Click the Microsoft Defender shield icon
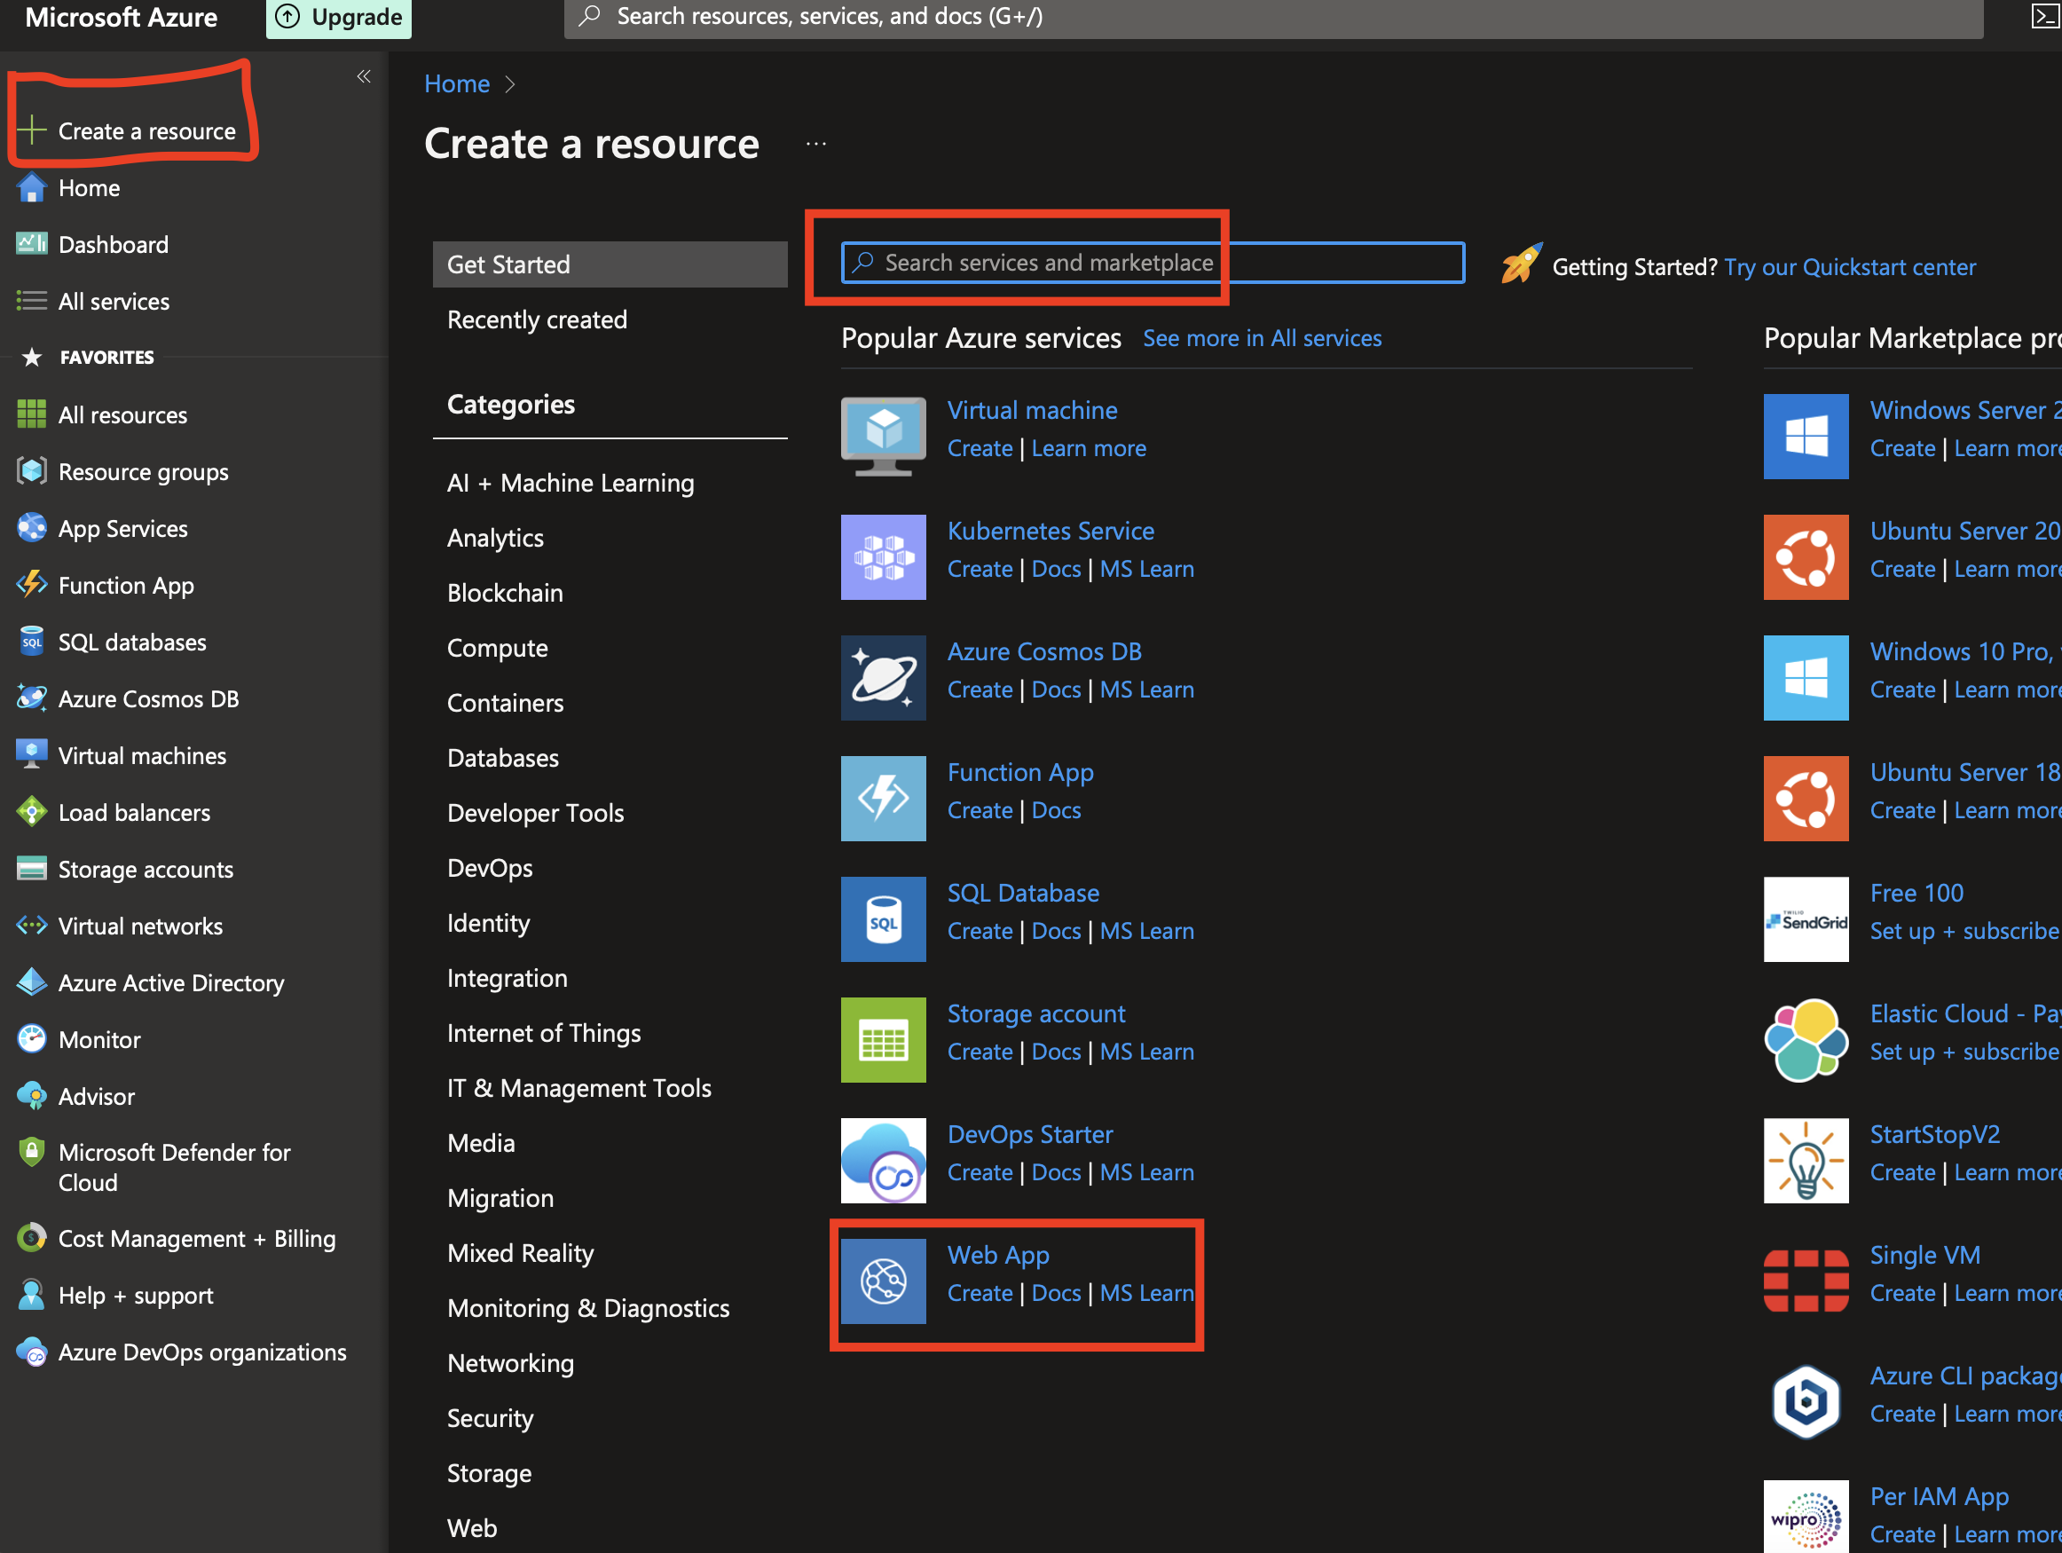Screen dimensions: 2062x1553 (32, 1153)
